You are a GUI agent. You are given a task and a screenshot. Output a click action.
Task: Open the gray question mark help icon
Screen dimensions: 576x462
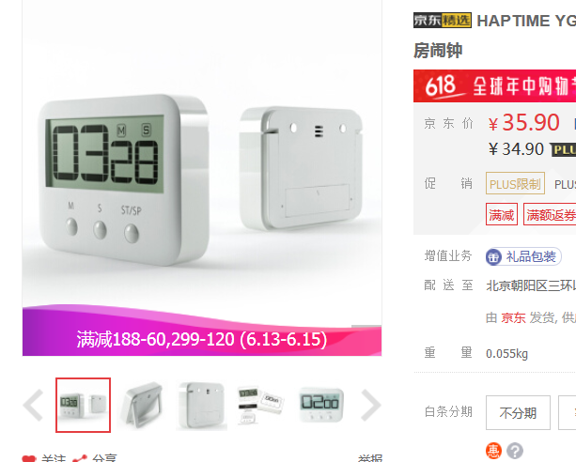[515, 451]
